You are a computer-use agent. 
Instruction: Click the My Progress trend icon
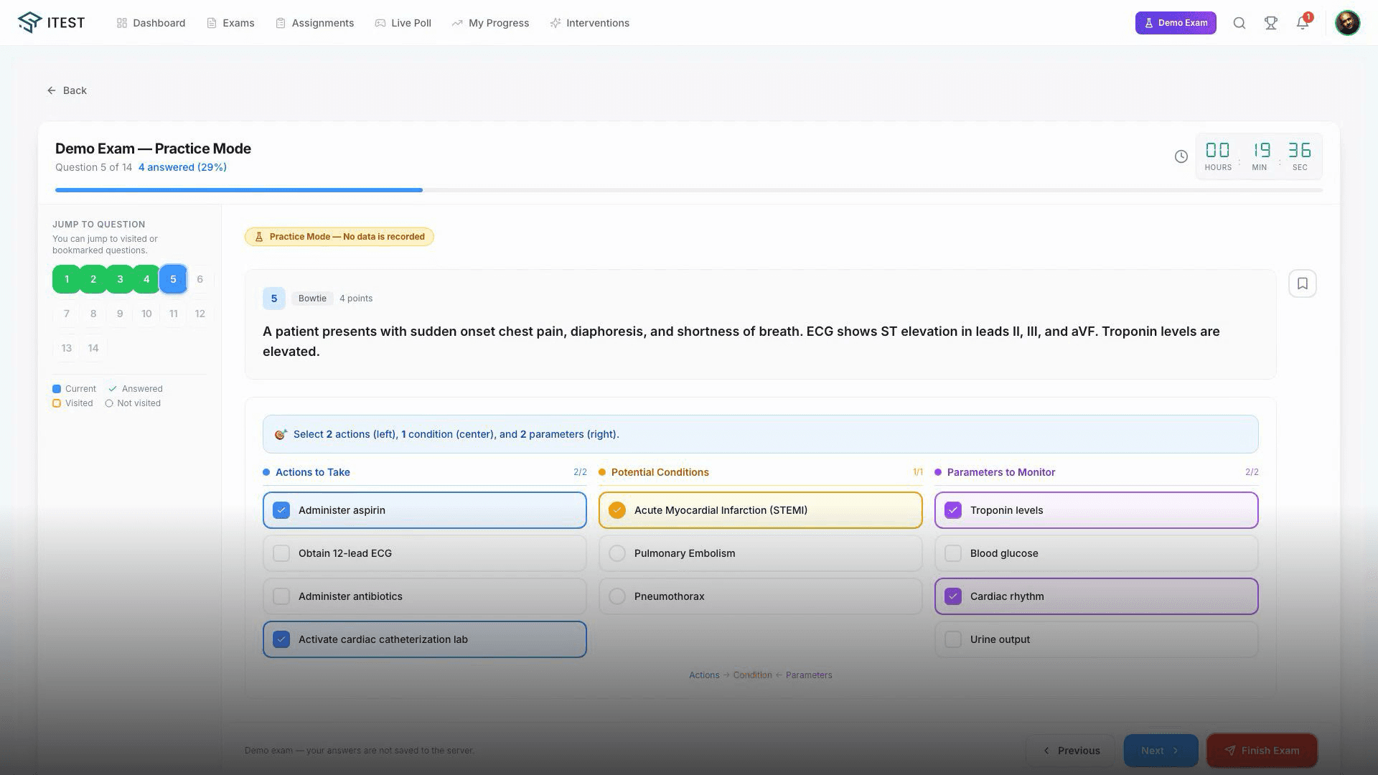coord(457,23)
